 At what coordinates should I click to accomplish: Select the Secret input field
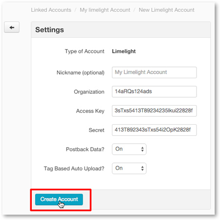click(x=154, y=130)
